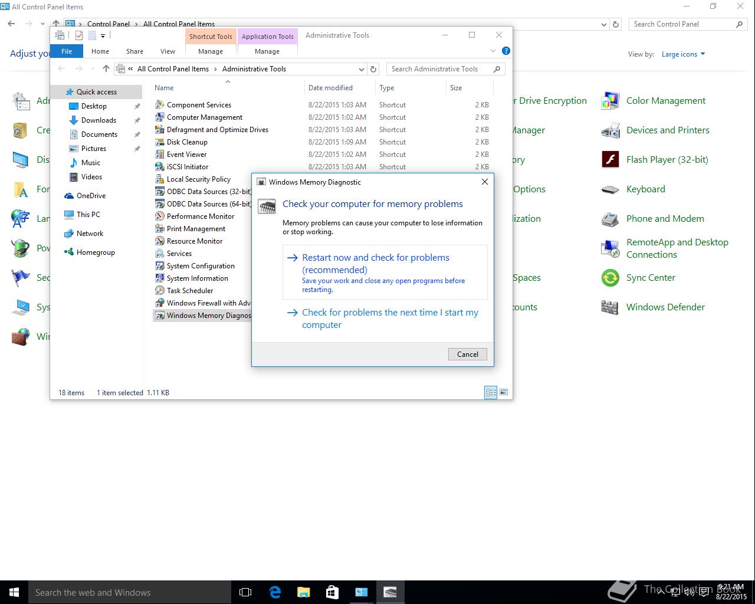
Task: Open the File menu
Action: coord(67,51)
